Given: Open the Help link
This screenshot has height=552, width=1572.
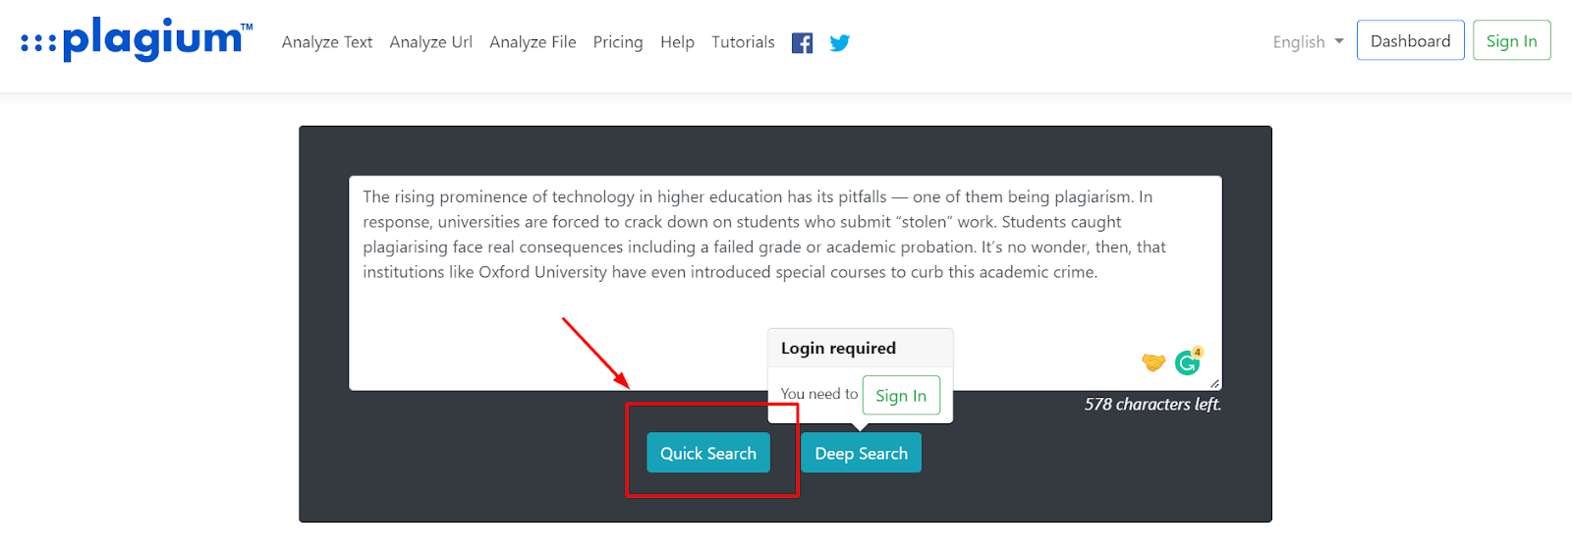Looking at the screenshot, I should [677, 42].
